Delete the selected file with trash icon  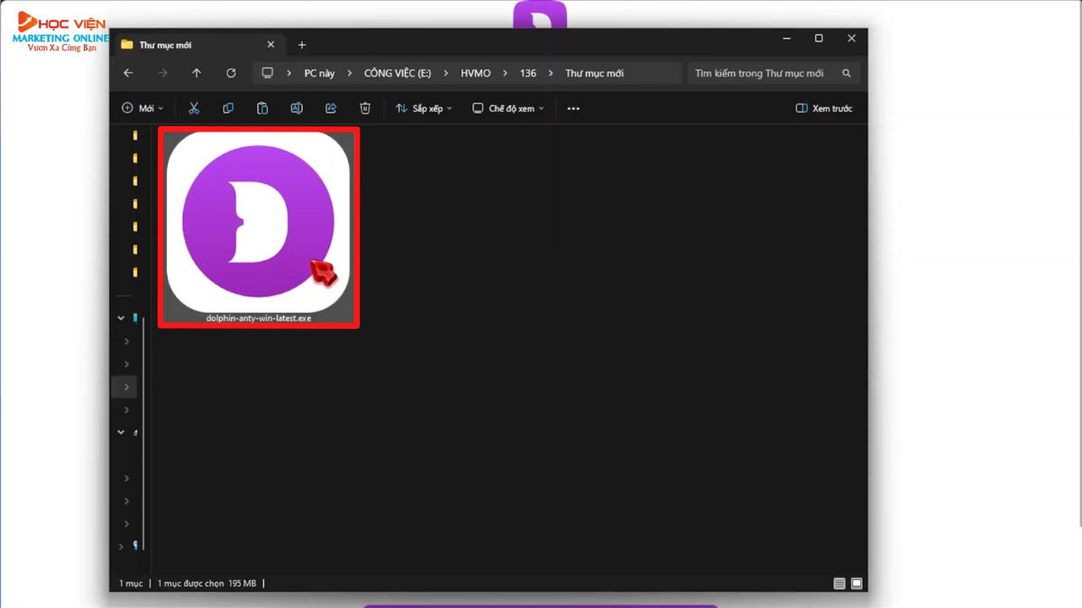coord(365,108)
